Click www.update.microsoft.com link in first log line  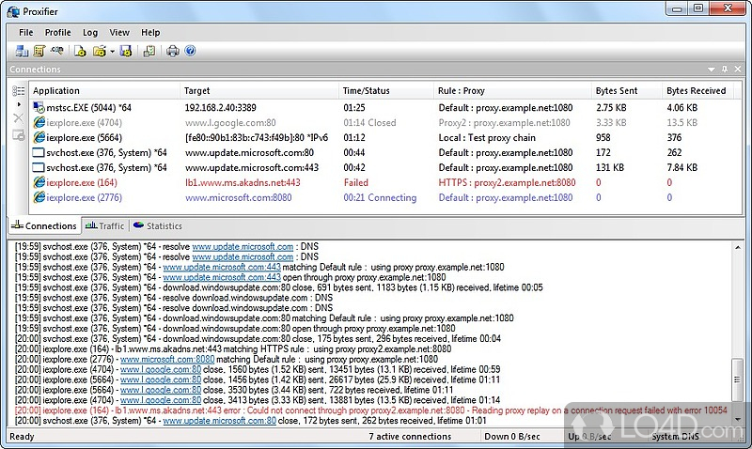(243, 247)
